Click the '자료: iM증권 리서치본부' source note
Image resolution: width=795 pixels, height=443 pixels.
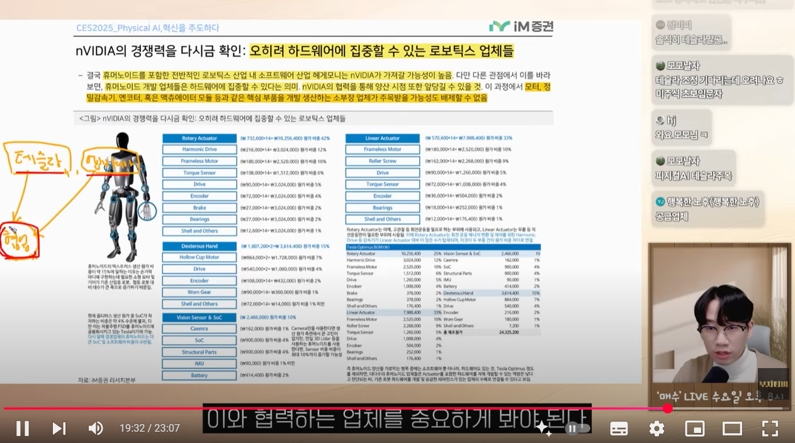click(x=106, y=380)
